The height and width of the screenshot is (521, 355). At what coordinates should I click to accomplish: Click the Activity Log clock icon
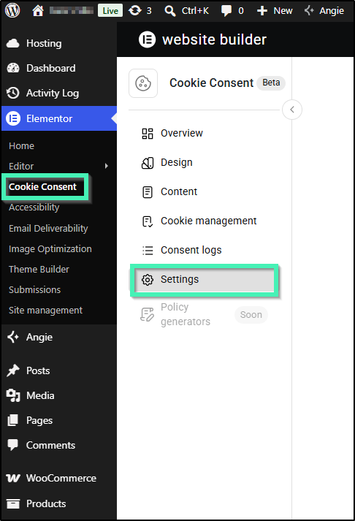coord(13,93)
